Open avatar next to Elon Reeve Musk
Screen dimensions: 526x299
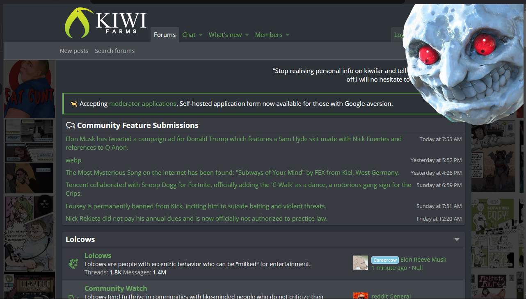(361, 263)
